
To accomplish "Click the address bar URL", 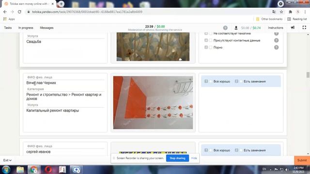I will pyautogui.click(x=87, y=12).
